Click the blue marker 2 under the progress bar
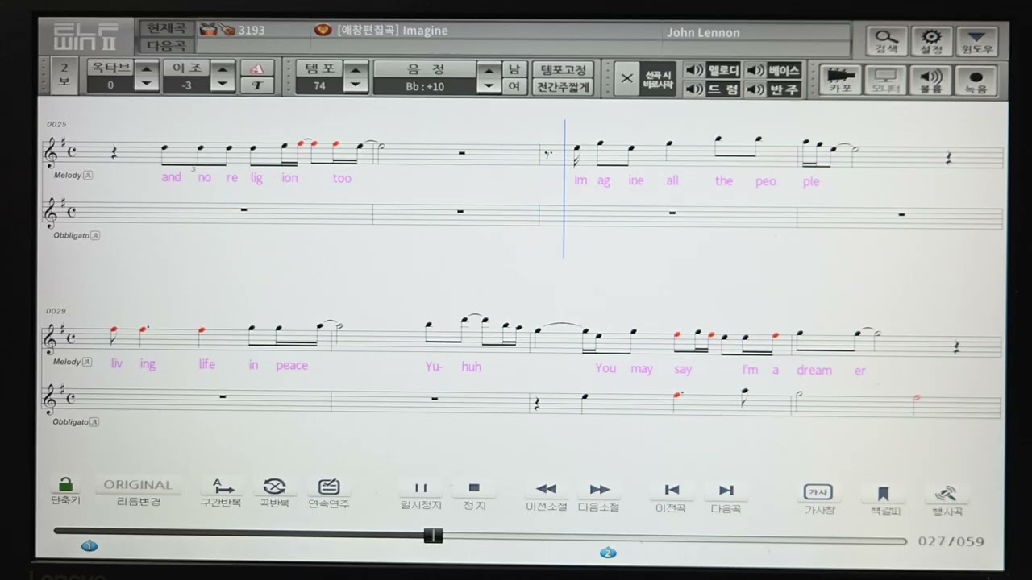The width and height of the screenshot is (1032, 580). tap(607, 553)
